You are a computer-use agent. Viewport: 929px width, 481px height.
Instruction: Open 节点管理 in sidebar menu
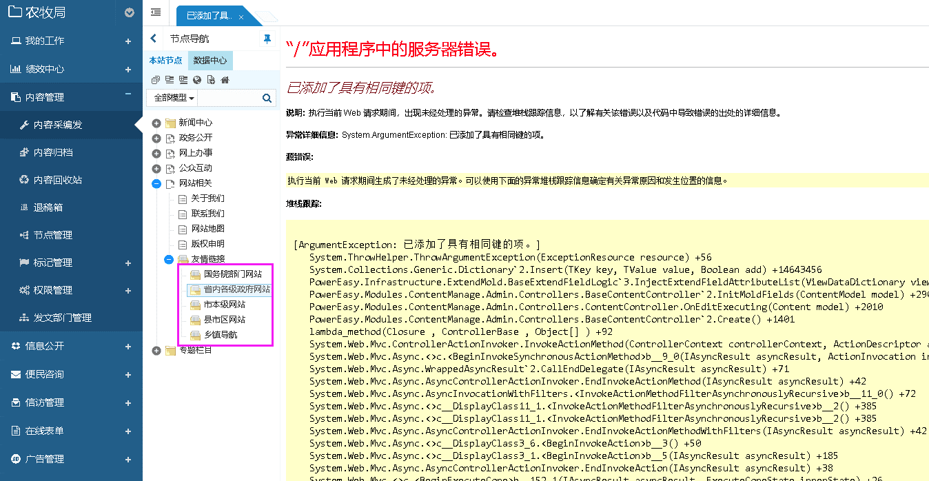(x=53, y=235)
